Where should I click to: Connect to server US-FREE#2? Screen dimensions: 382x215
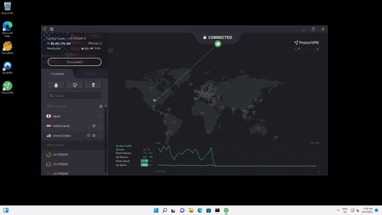[x=73, y=164]
